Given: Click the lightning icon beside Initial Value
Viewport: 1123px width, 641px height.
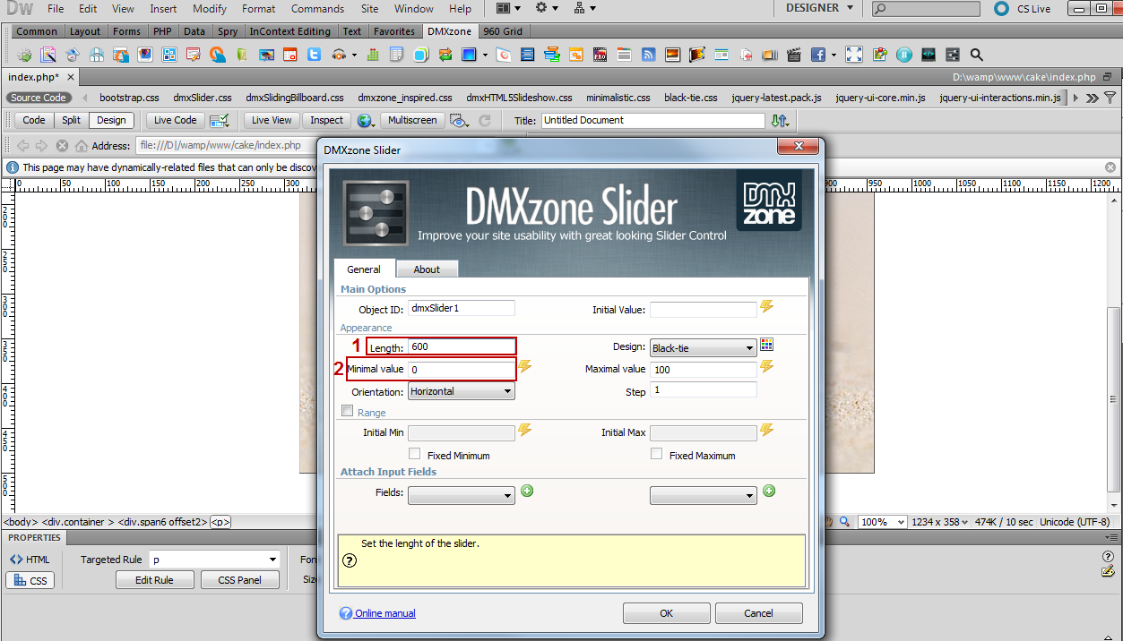Looking at the screenshot, I should (766, 307).
